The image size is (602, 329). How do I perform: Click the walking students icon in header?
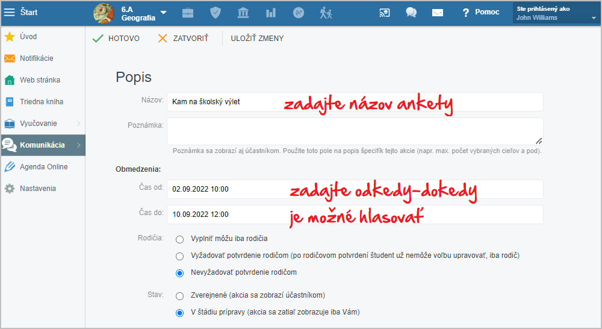click(326, 13)
